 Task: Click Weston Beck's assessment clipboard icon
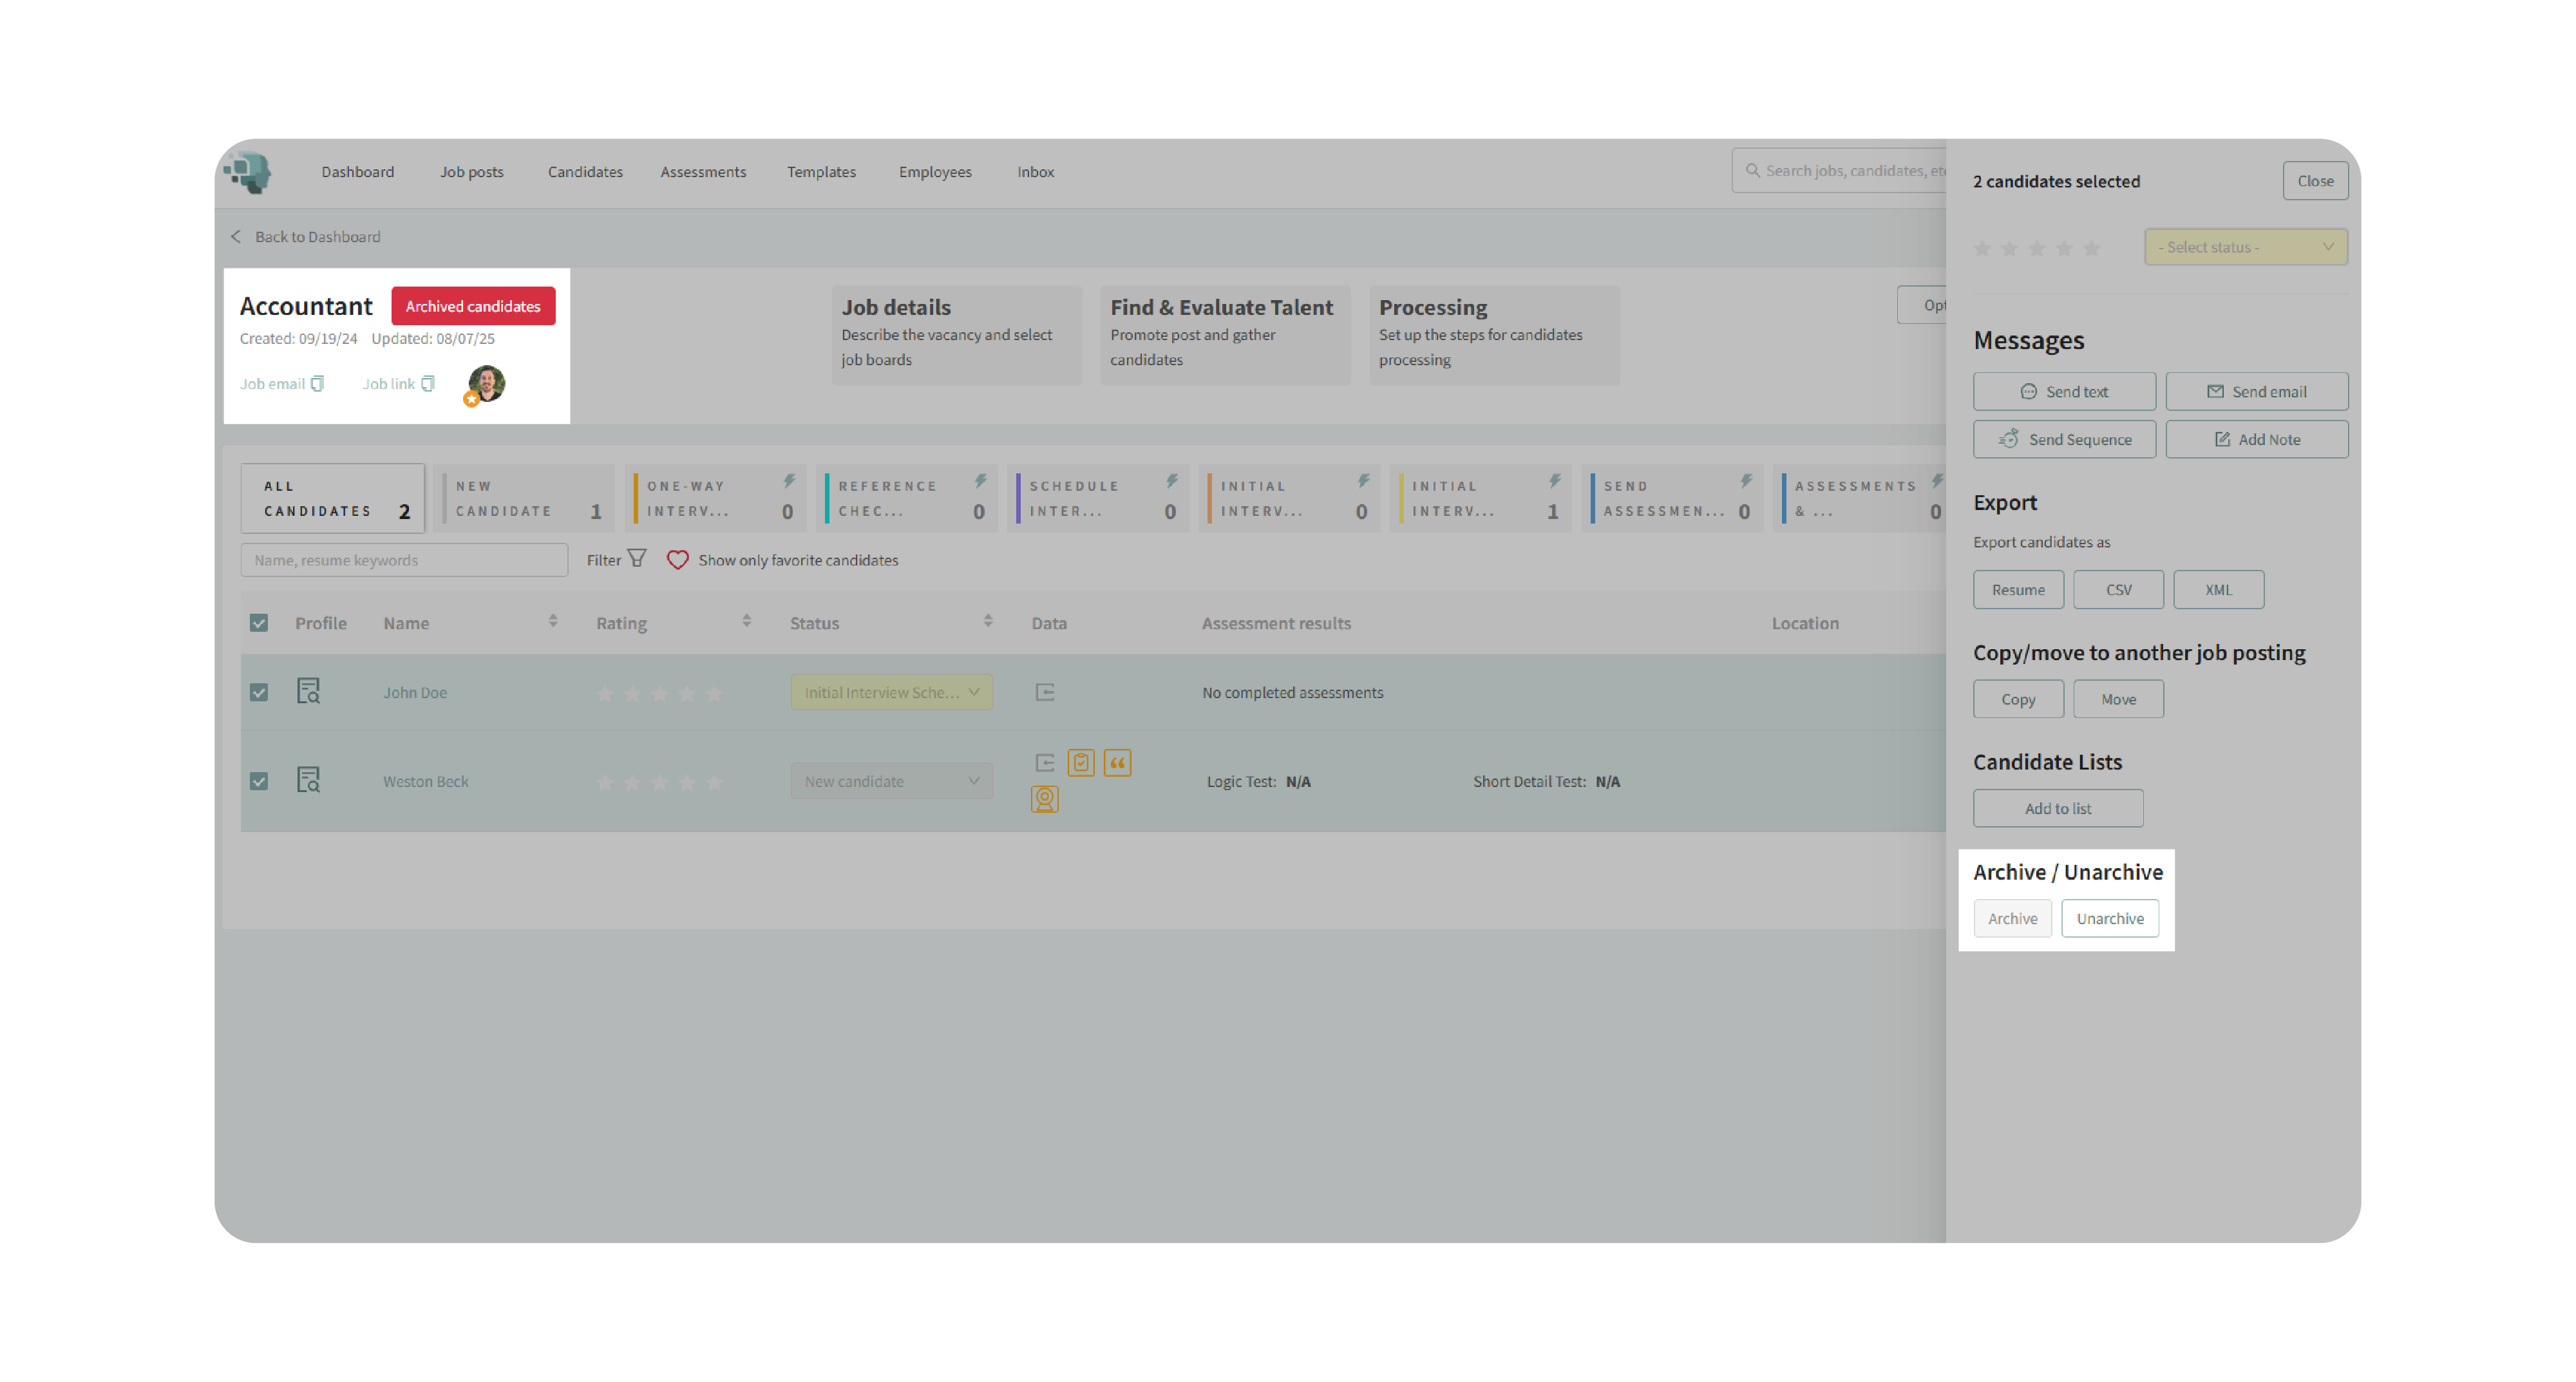1080,763
